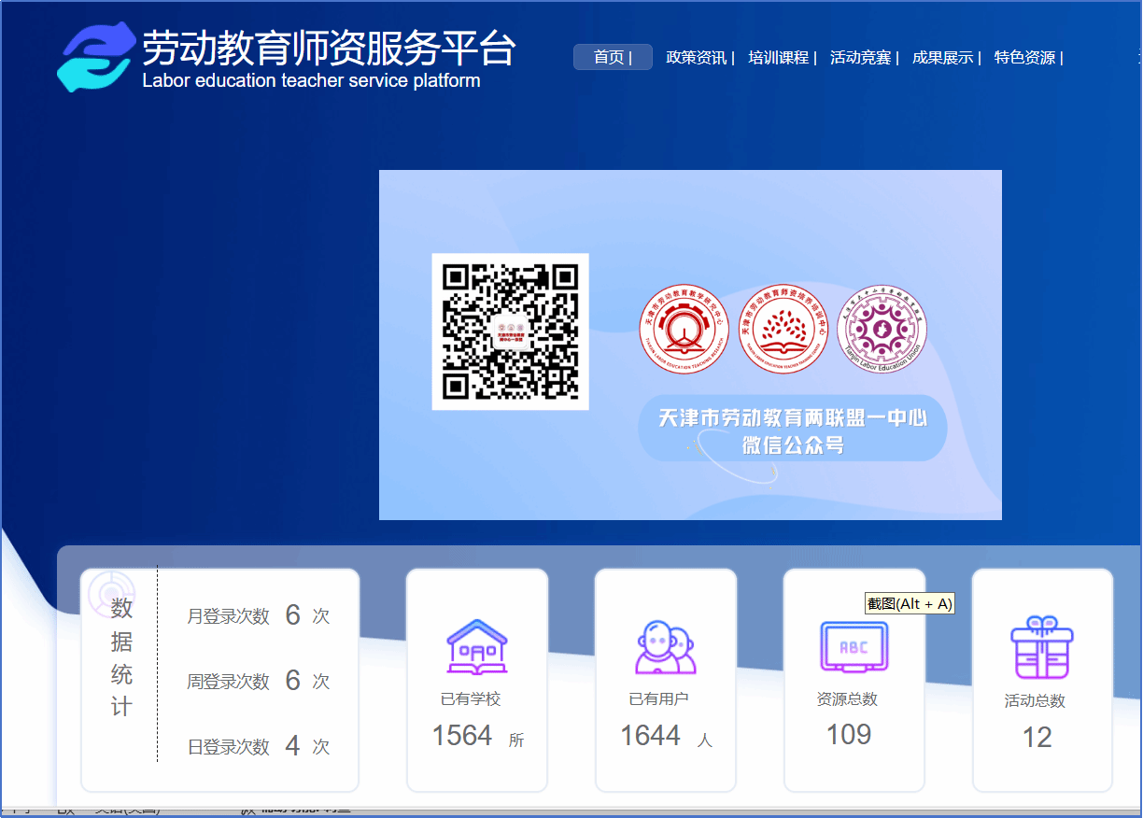Select the 月登录次数 statistic row
1143x818 pixels.
click(259, 615)
